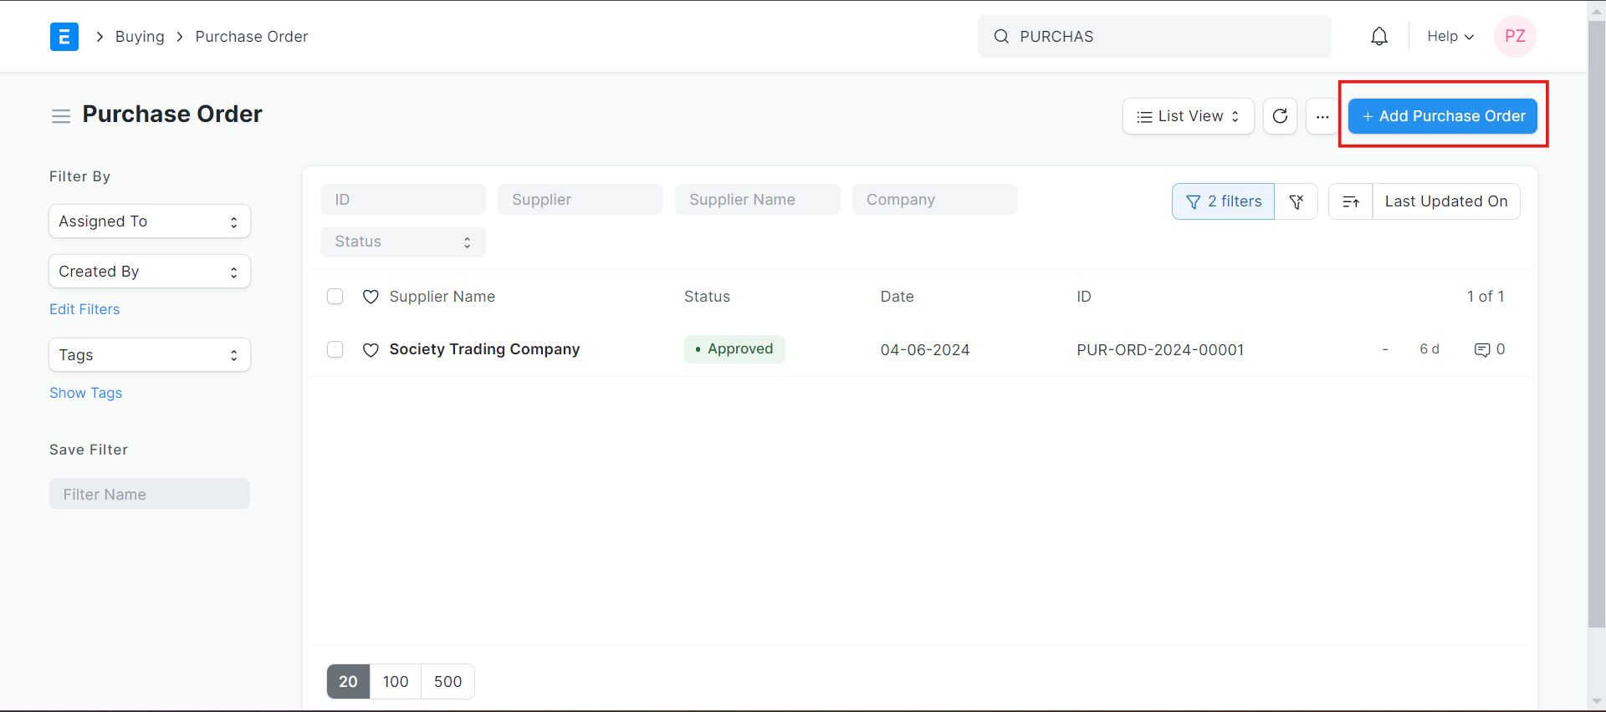Click the Filter Name input
The image size is (1606, 712).
click(150, 494)
